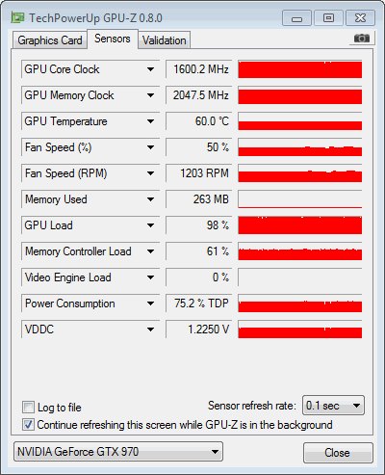Select the Sensors tab
The width and height of the screenshot is (385, 475).
click(113, 39)
